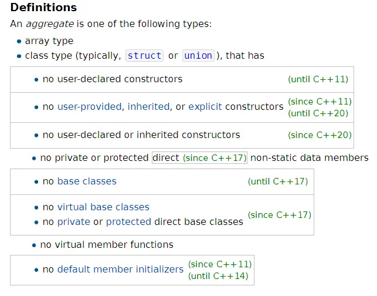The image size is (377, 296).
Task: Open the union keyword link
Action: click(198, 56)
